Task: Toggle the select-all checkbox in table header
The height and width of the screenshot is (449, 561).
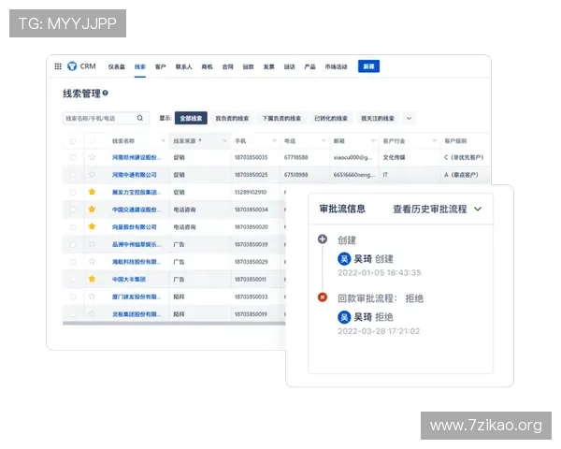Action: 73,141
